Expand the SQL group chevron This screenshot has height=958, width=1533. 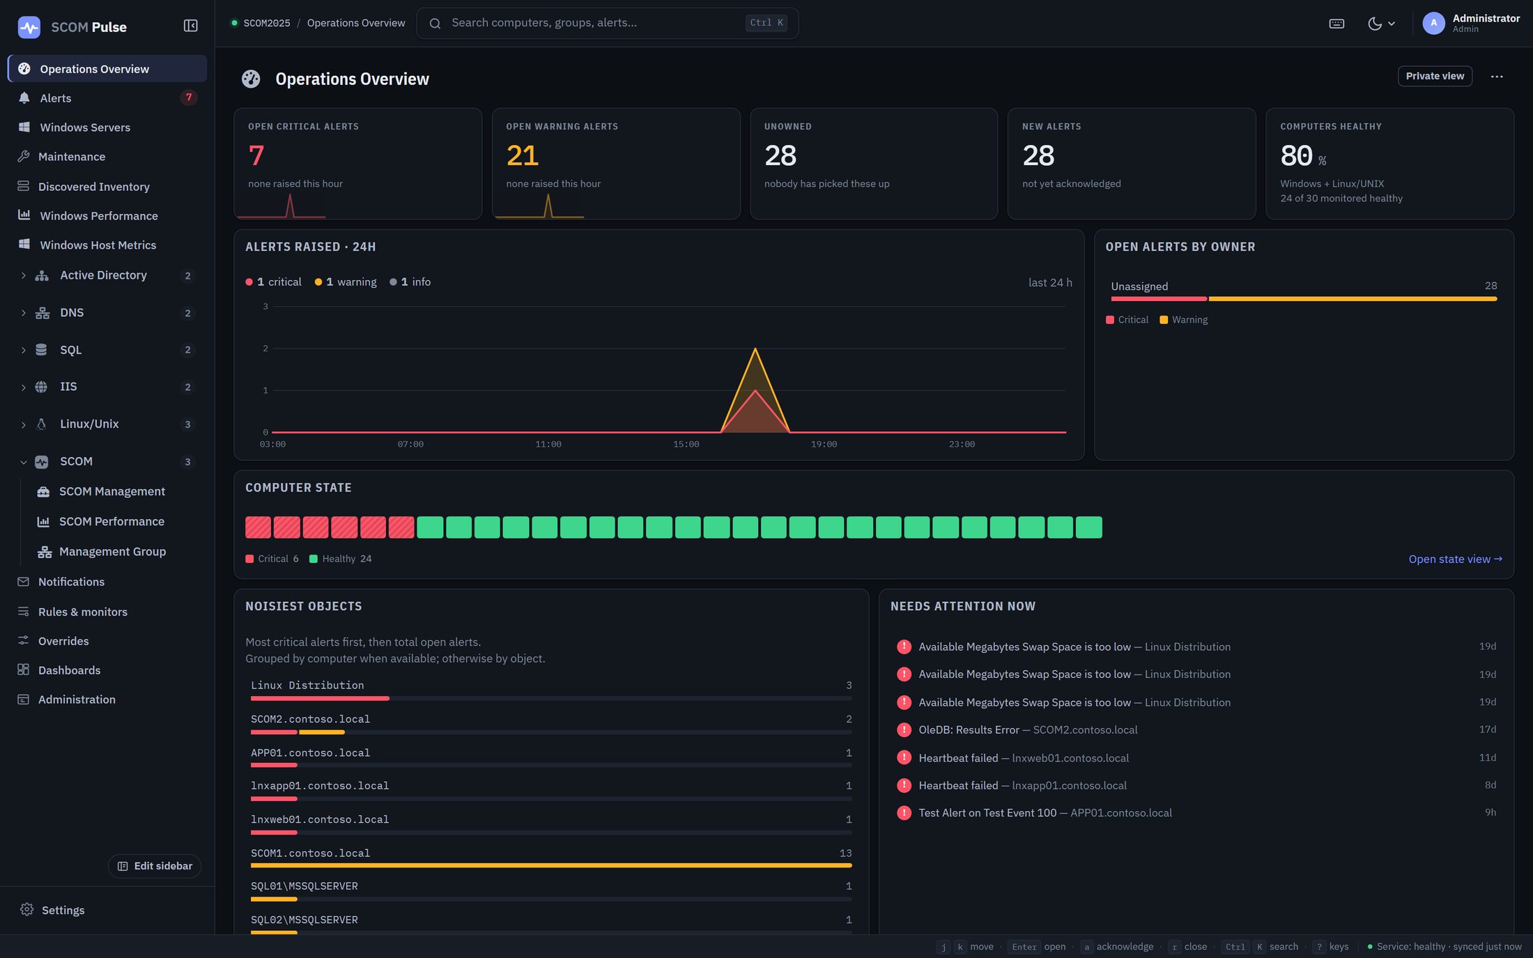(23, 350)
